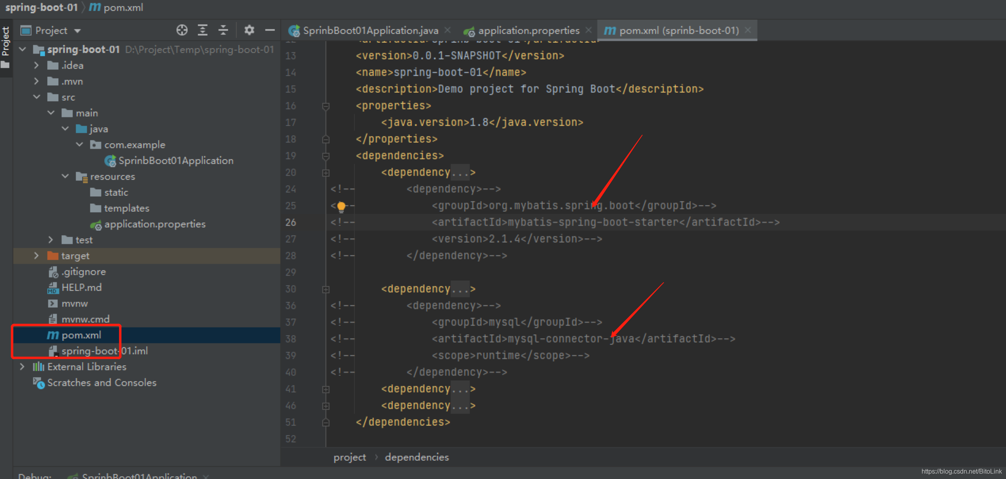Close the pom.xml editor tab

[x=748, y=30]
